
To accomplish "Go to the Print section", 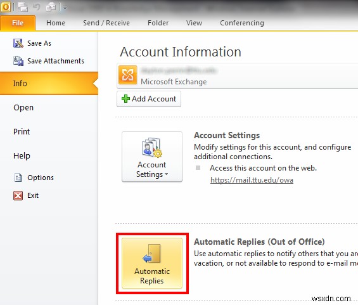I will pos(22,132).
